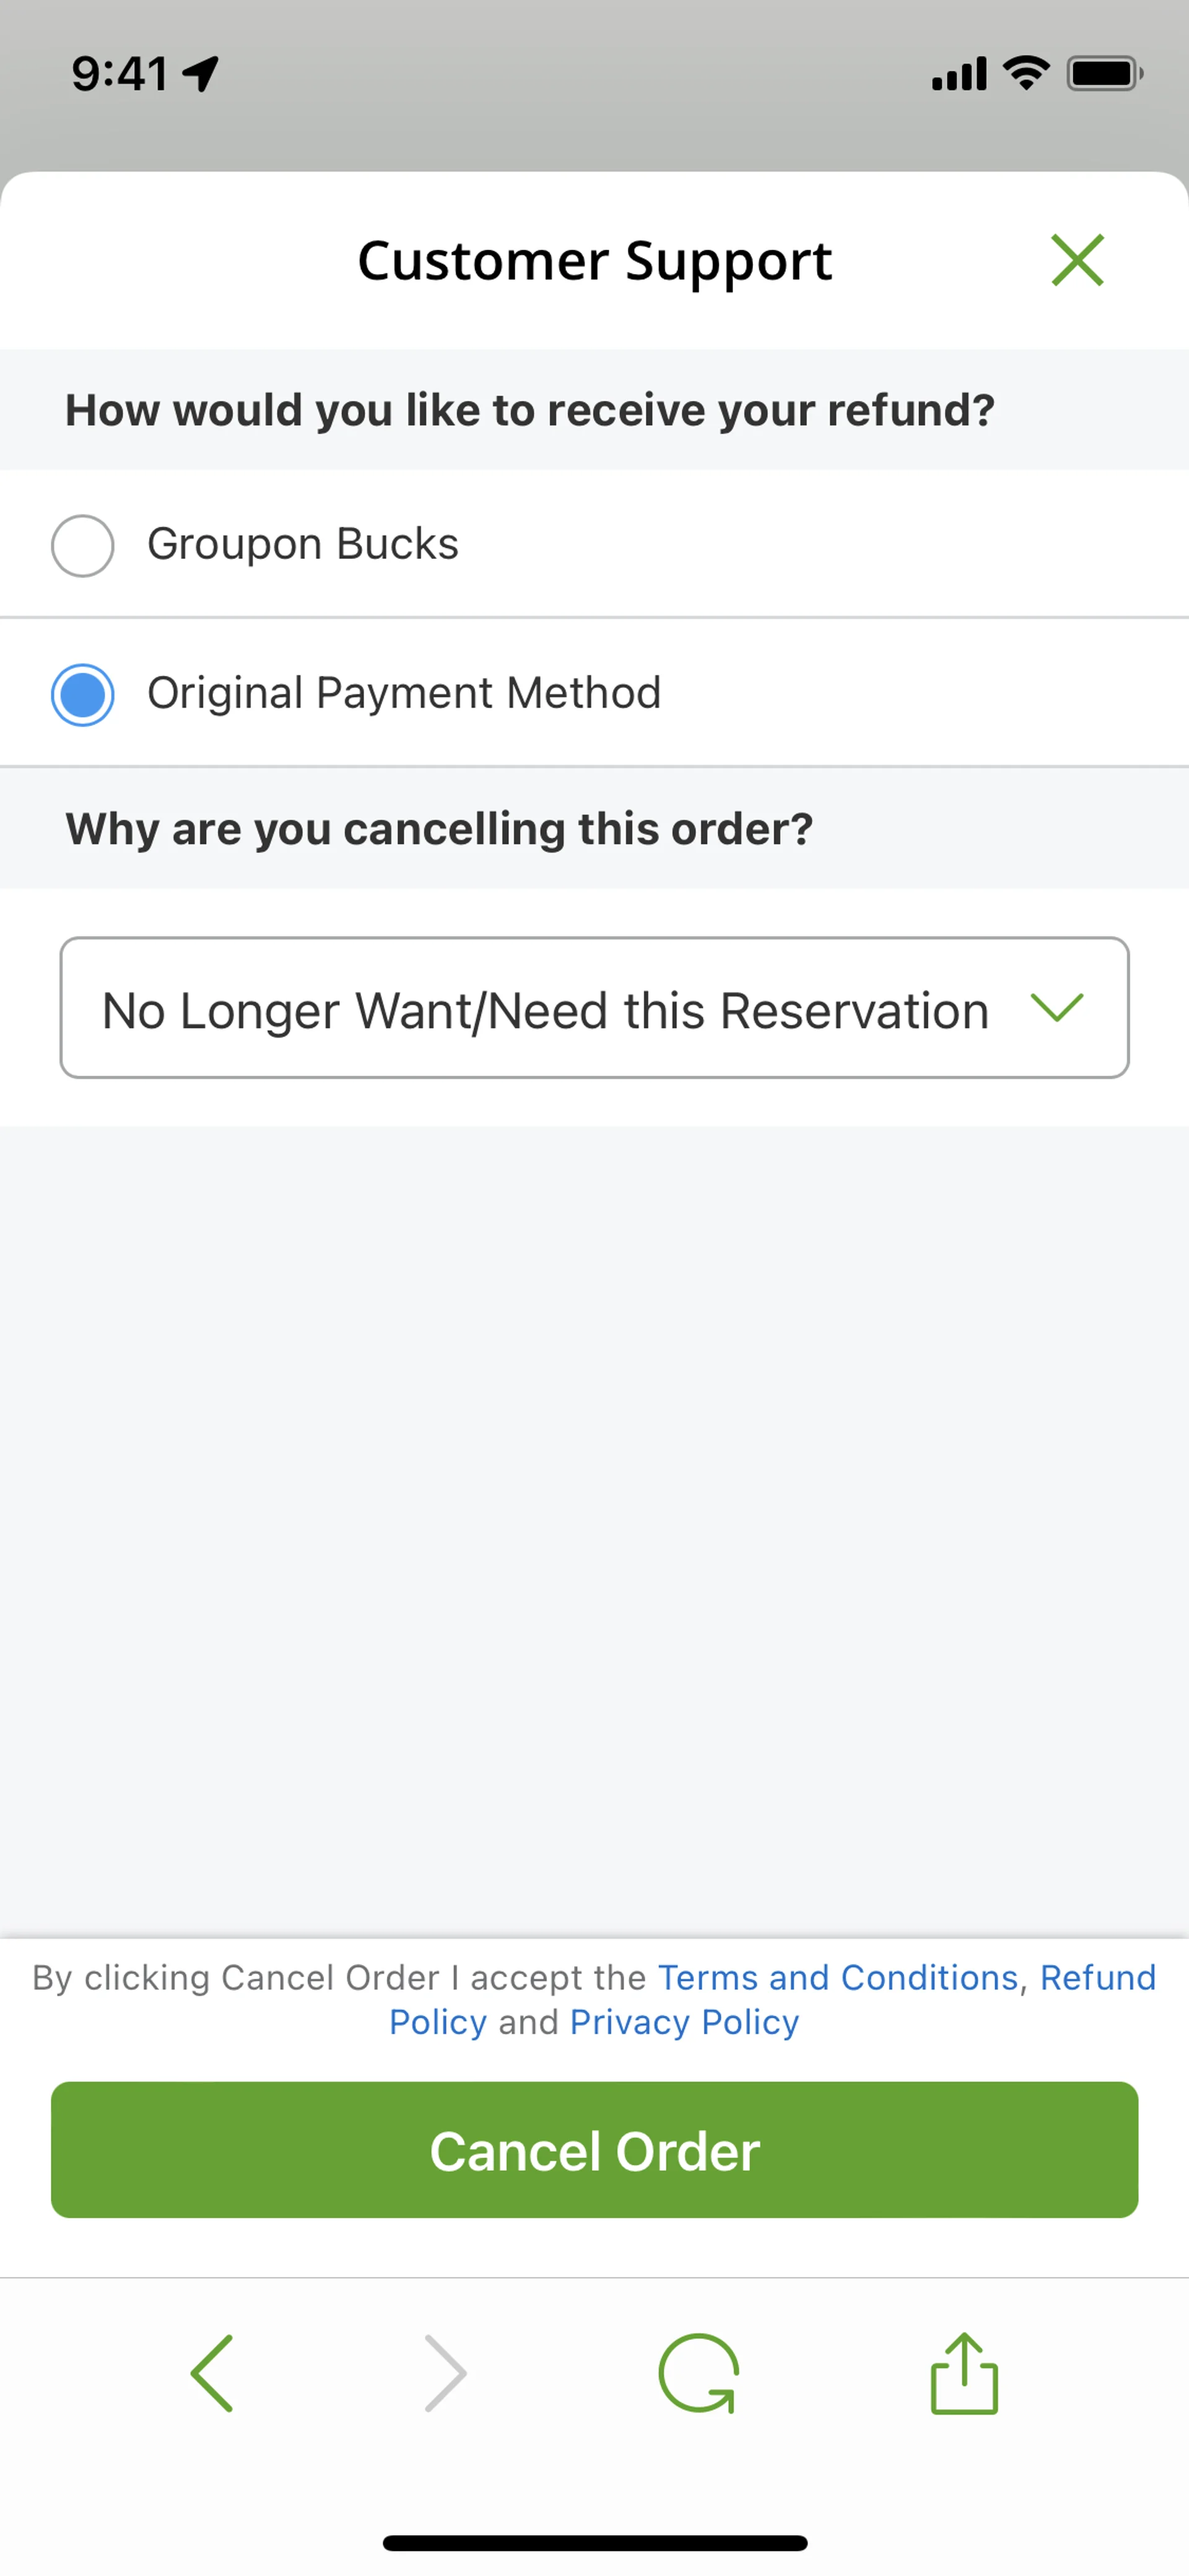This screenshot has height=2576, width=1189.
Task: Tap the home indicator bar
Action: tap(594, 2543)
